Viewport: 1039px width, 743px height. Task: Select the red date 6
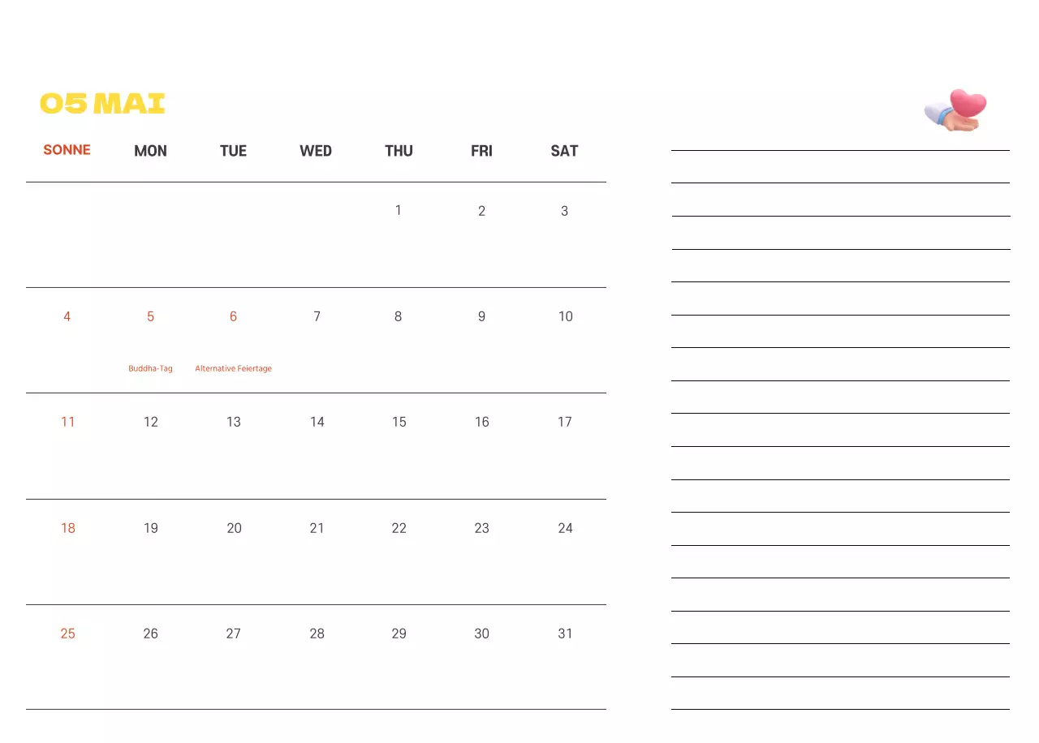coord(233,316)
